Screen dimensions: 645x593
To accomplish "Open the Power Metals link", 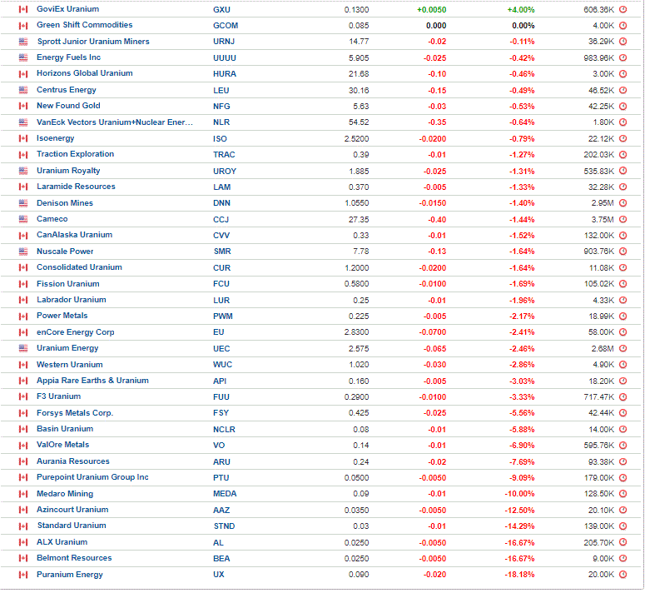I will (62, 316).
